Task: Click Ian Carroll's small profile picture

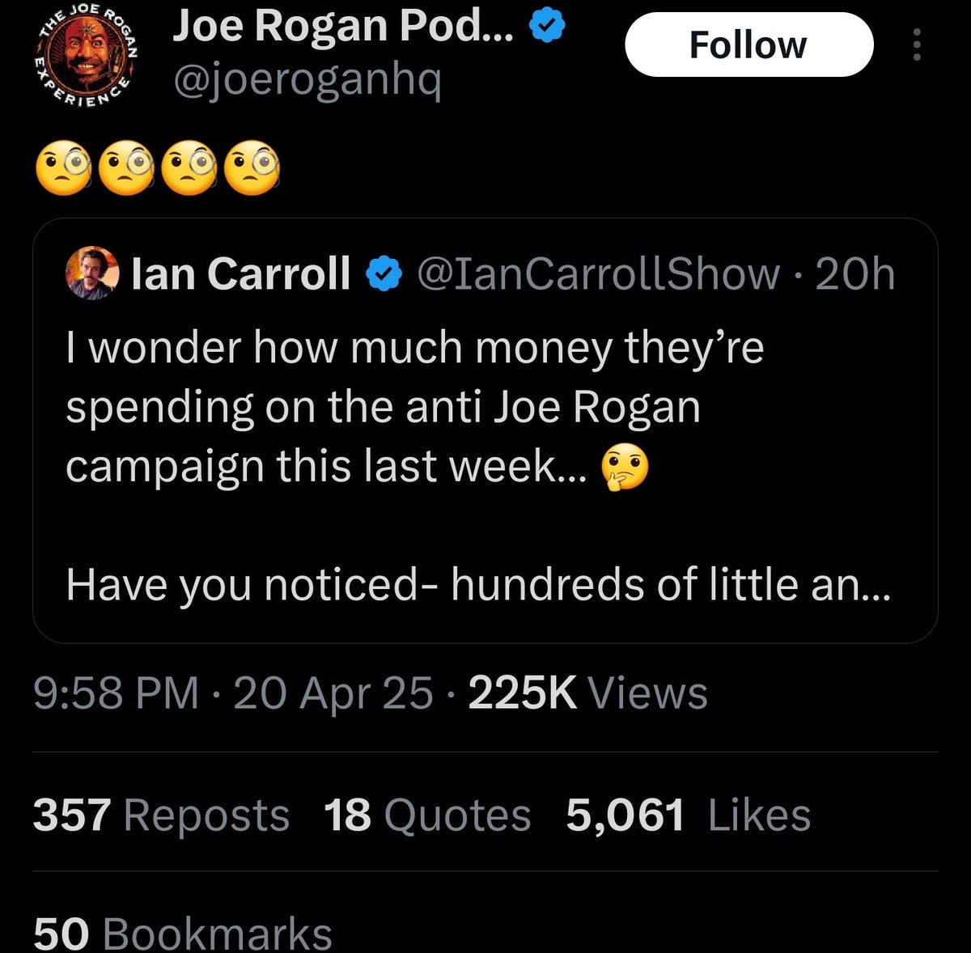Action: click(x=91, y=273)
